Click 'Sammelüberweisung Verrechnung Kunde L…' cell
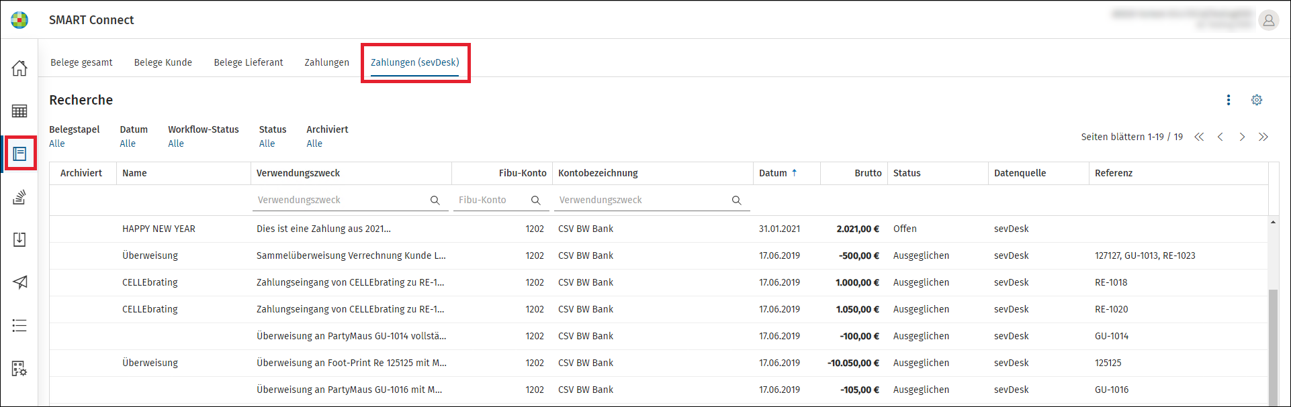 pos(351,255)
